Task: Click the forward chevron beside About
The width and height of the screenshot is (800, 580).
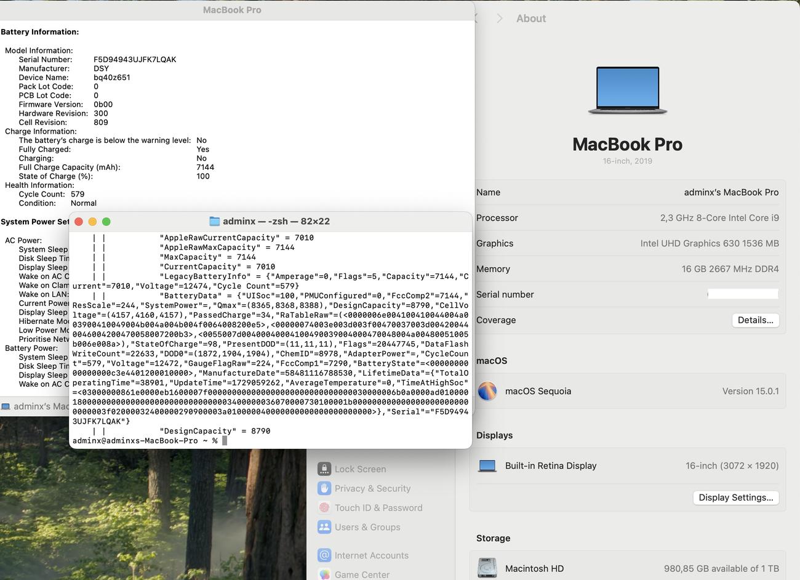Action: click(500, 18)
